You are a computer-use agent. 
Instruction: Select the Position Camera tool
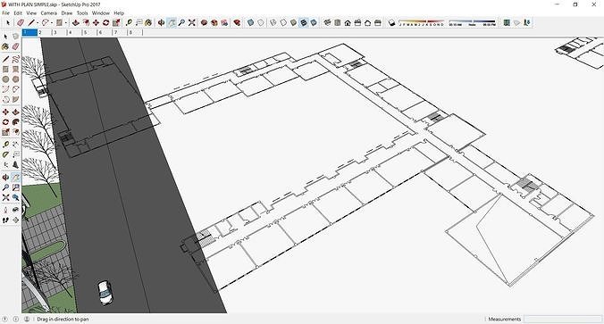5,210
